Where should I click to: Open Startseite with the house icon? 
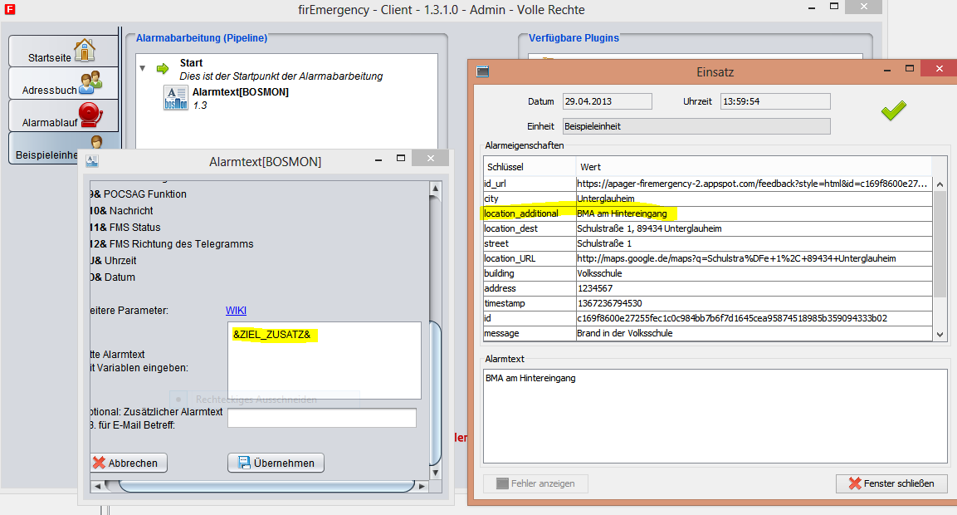(63, 51)
